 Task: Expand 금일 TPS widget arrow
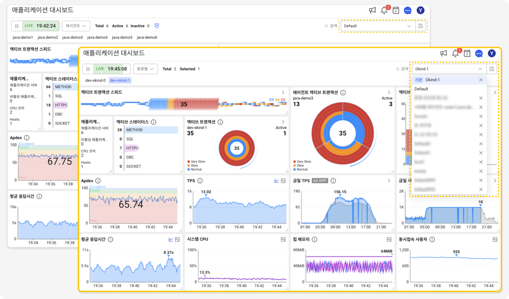tap(389, 181)
